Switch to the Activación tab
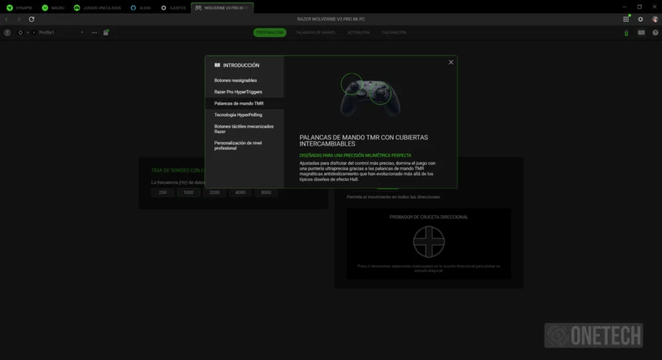 [x=358, y=32]
